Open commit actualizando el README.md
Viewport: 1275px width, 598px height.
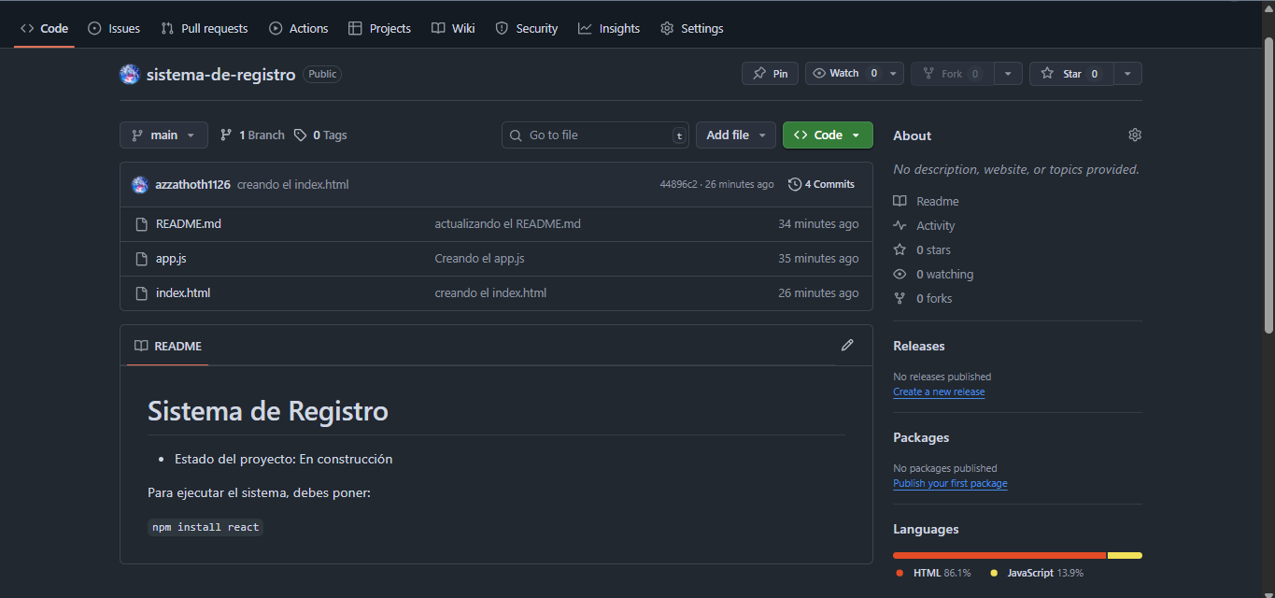507,224
